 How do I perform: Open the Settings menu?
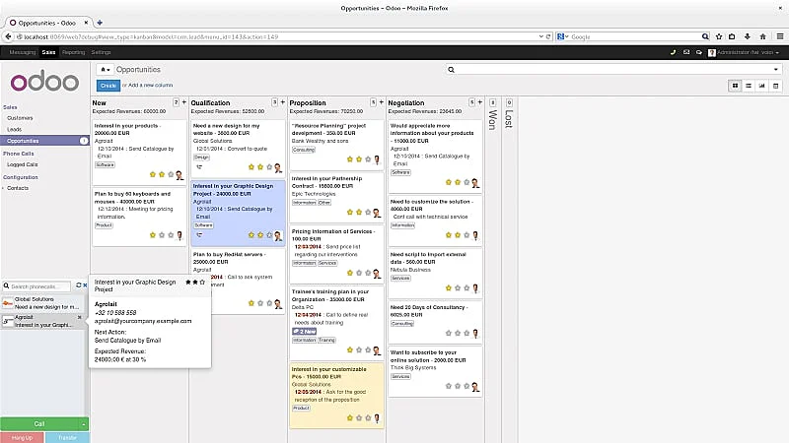pos(102,52)
